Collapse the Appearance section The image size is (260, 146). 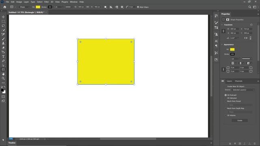tap(222, 45)
